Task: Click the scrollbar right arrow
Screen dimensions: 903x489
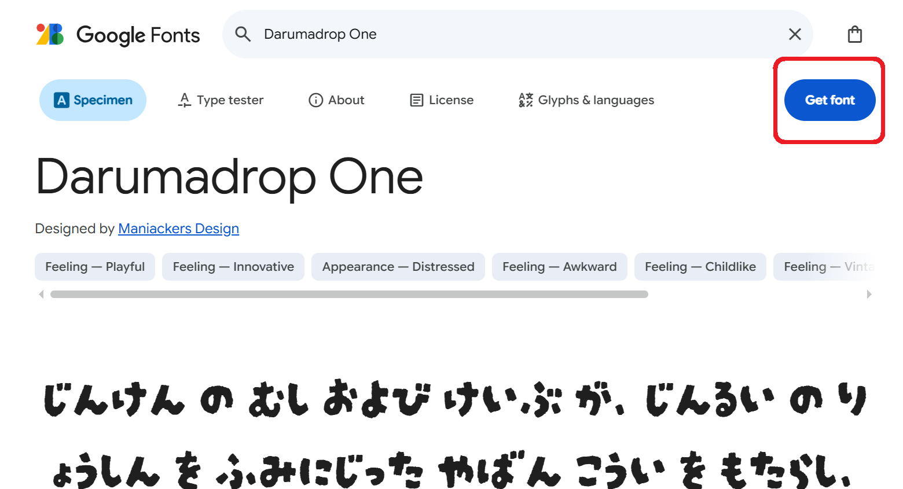Action: click(869, 294)
